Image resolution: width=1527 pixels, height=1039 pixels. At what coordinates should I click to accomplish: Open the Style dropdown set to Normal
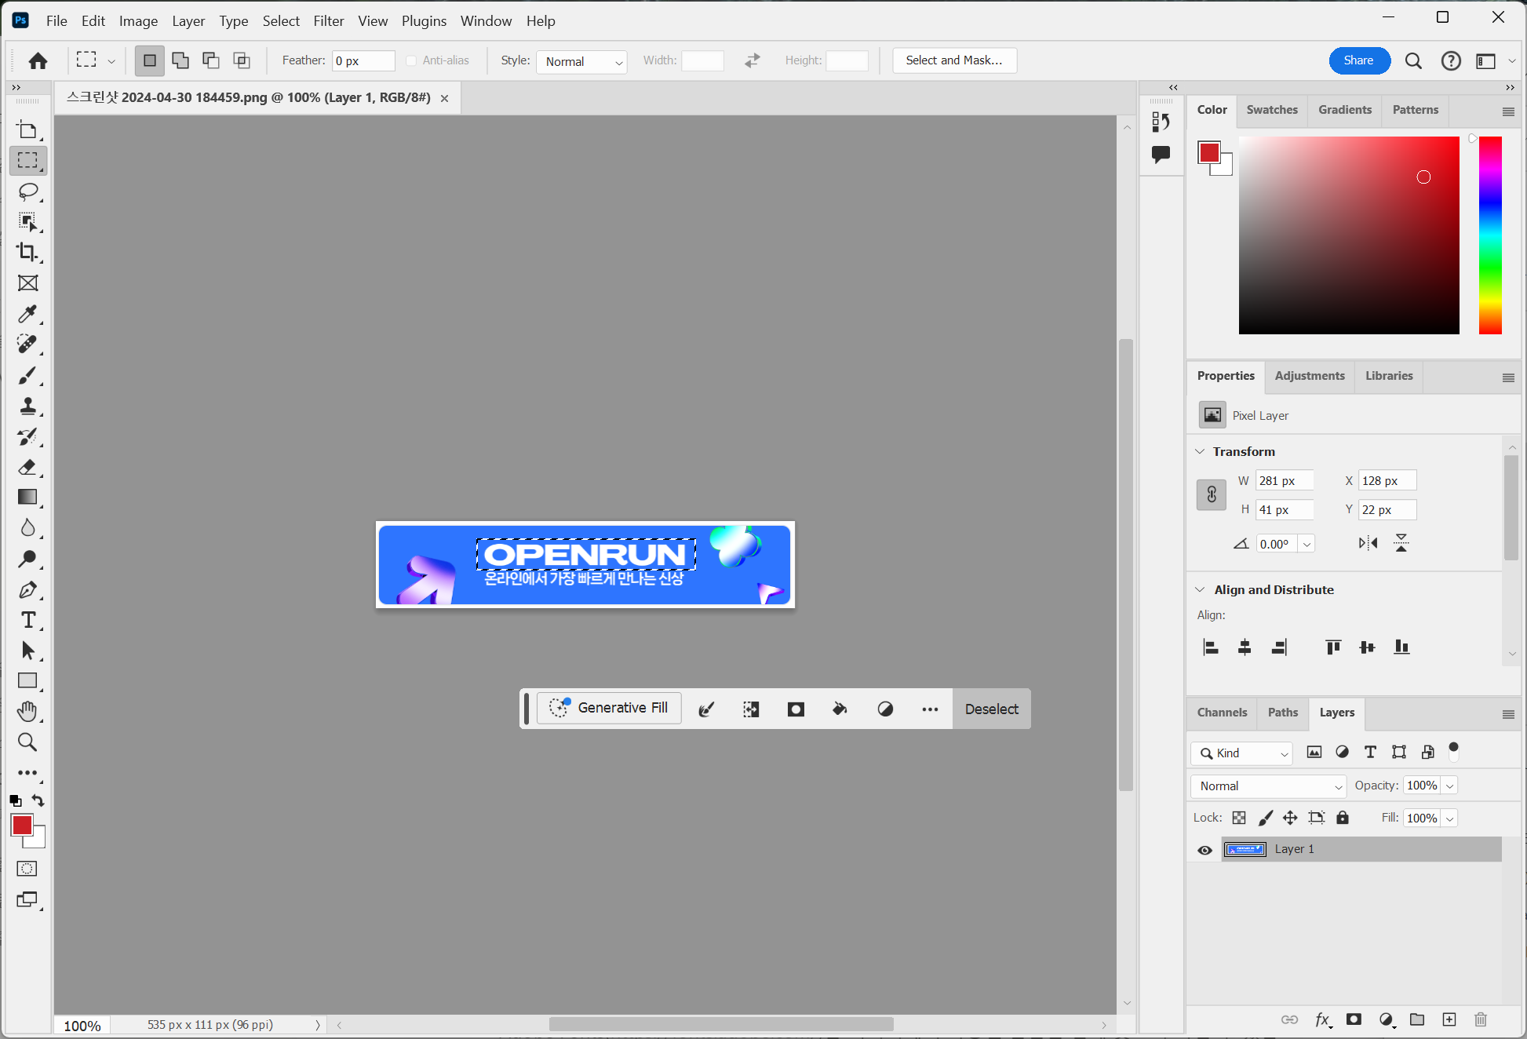pos(581,61)
